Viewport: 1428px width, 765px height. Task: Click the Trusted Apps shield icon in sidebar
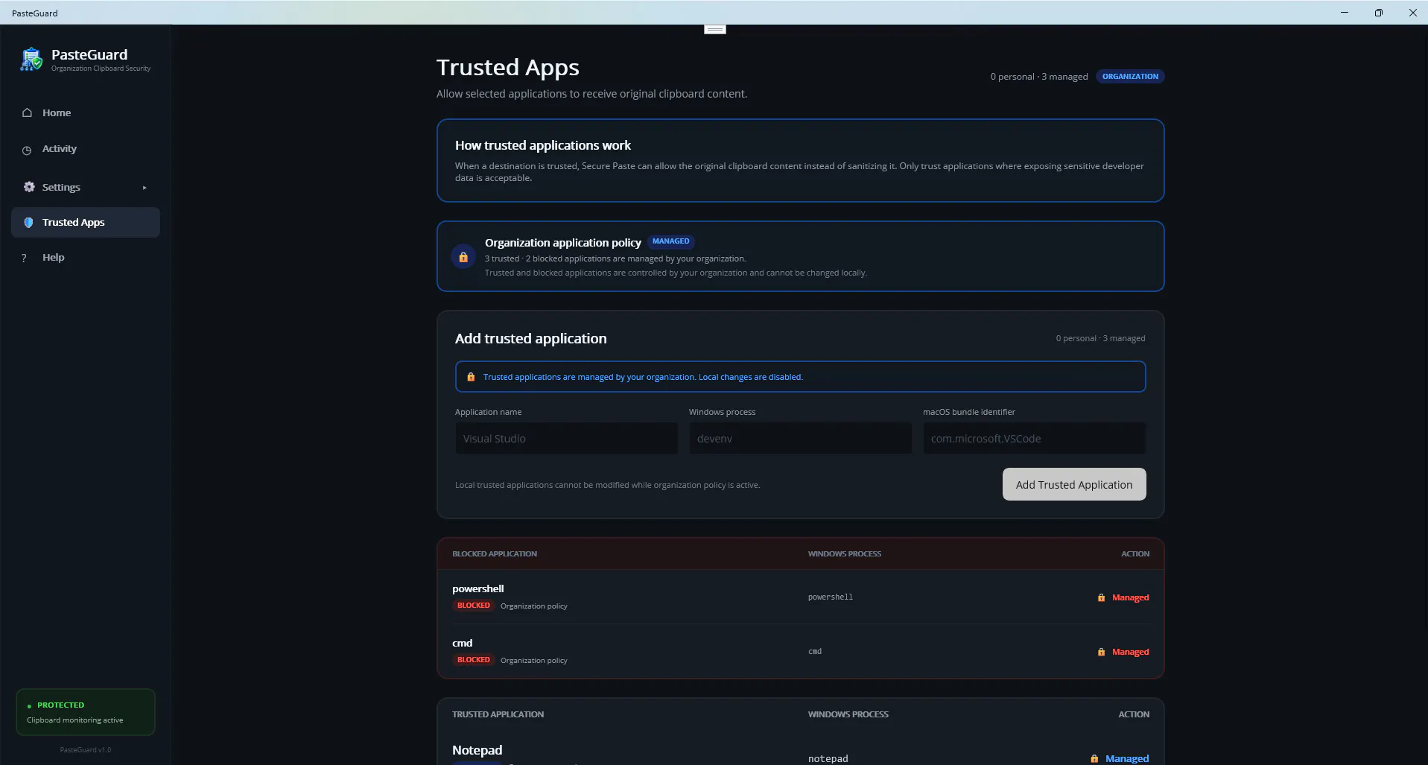click(x=28, y=222)
